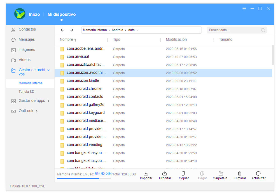Open Contactos from the sidebar
This screenshot has height=195, width=280.
click(x=27, y=29)
